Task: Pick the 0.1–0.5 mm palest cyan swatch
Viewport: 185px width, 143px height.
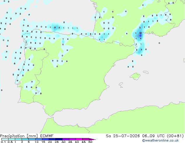Action: coord(5,139)
